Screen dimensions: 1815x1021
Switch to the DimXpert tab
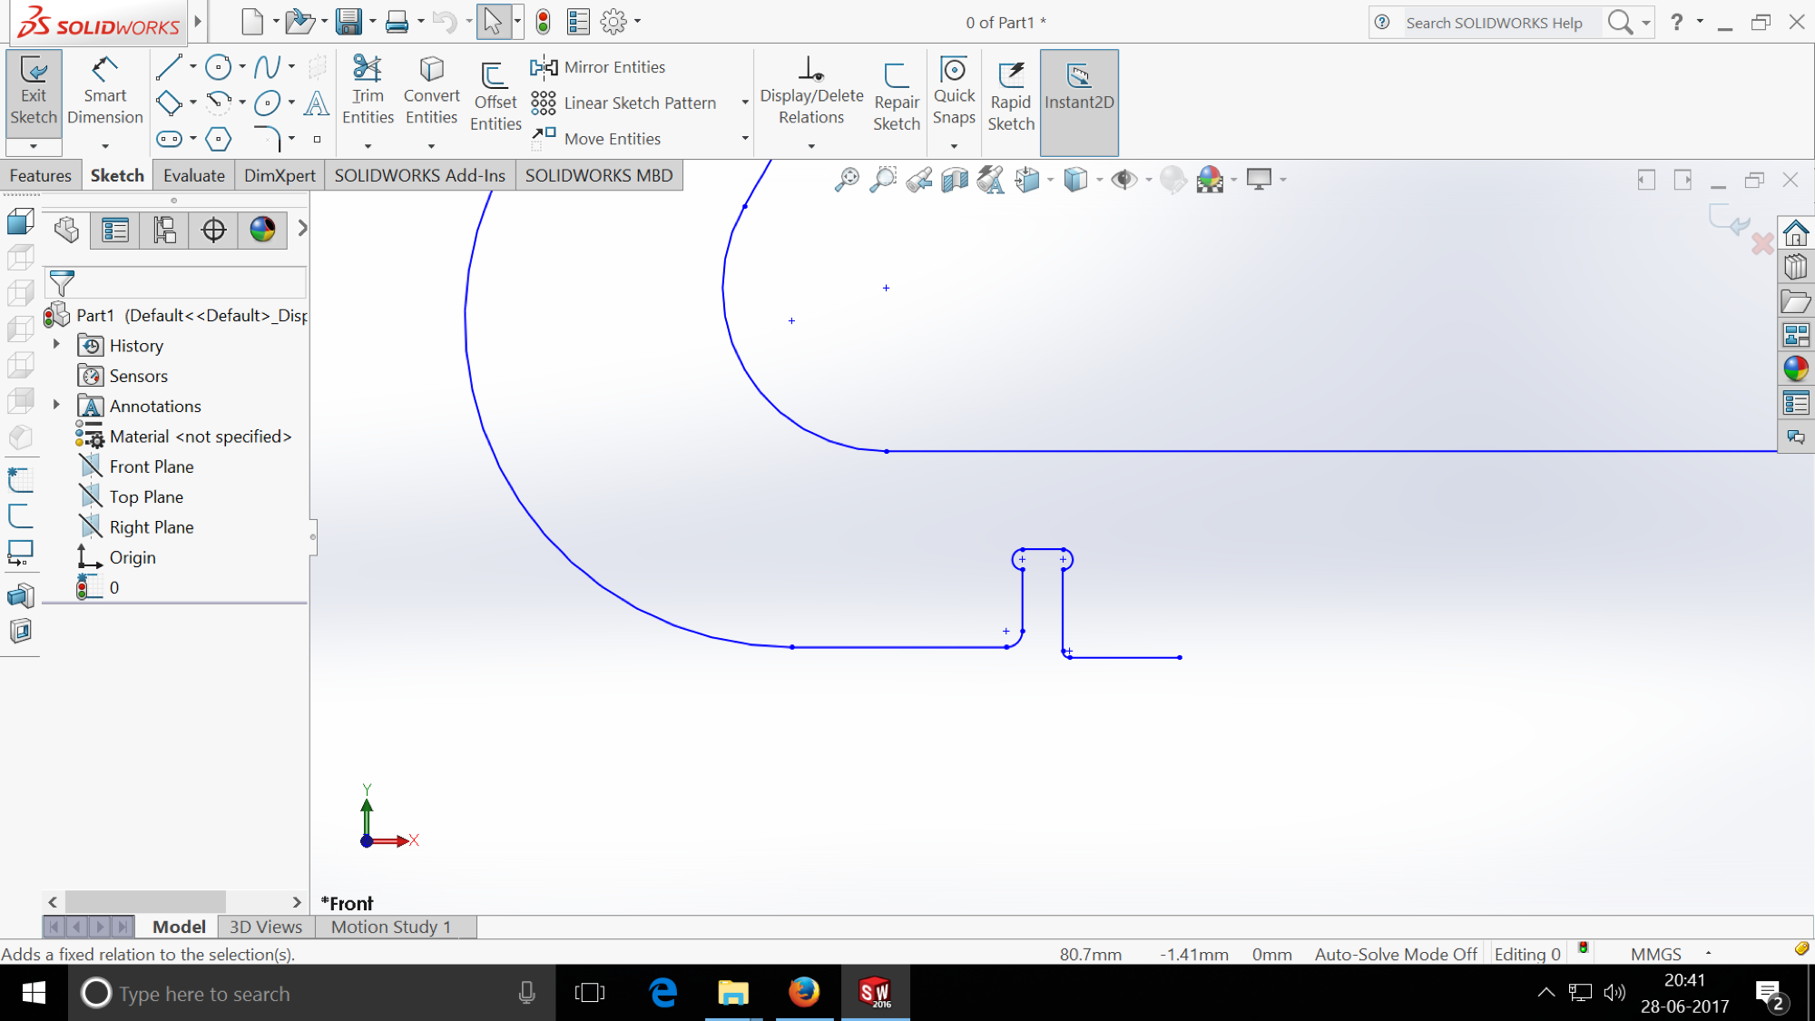[280, 175]
